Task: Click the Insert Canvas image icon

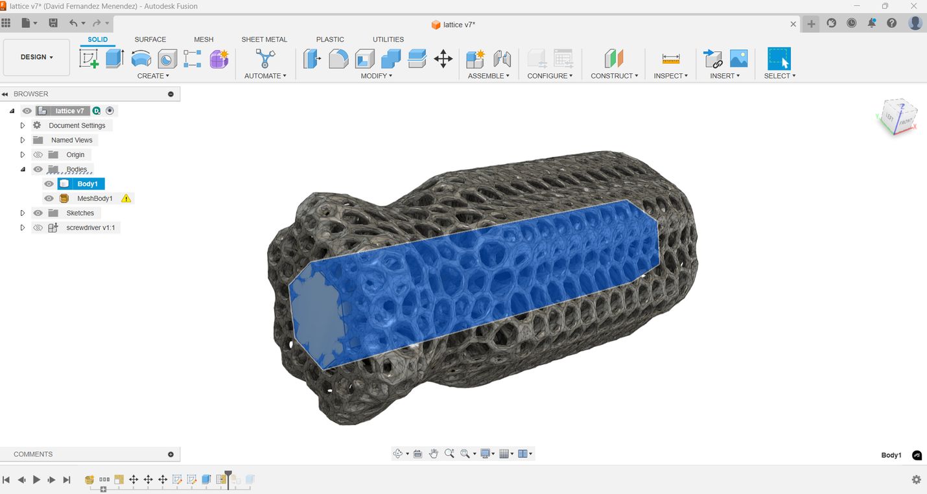Action: click(739, 58)
